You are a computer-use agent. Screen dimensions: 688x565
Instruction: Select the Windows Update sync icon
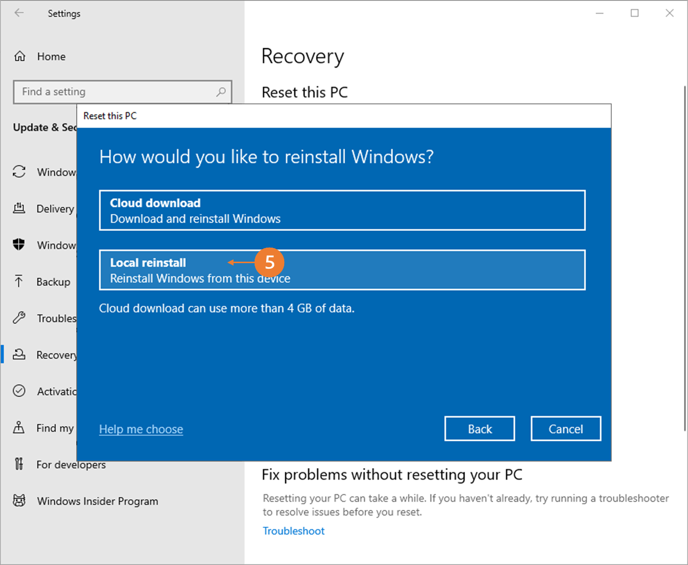point(19,172)
